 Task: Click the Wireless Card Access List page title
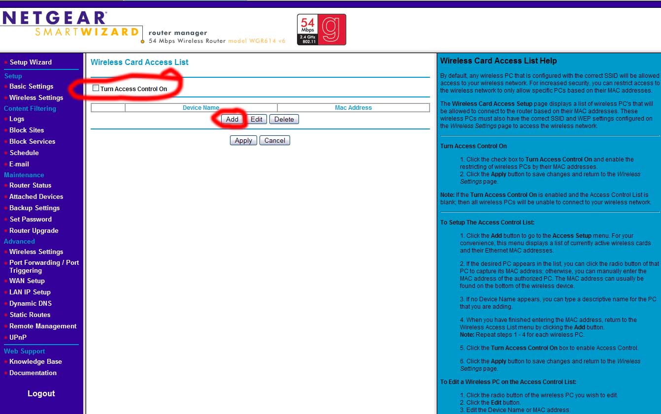click(140, 62)
